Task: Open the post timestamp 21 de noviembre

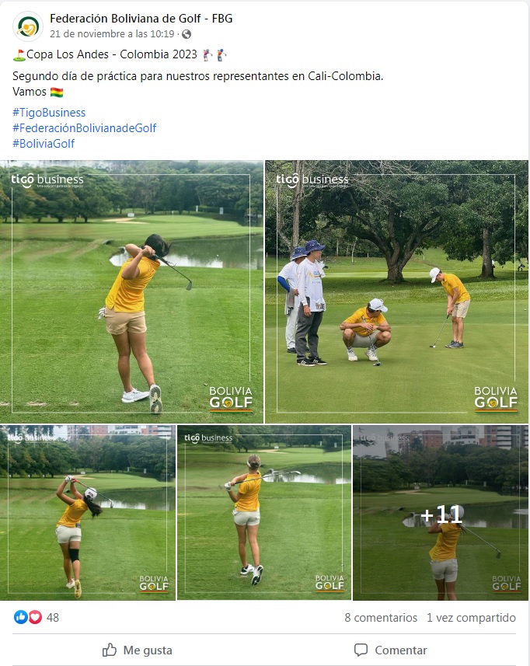Action: (x=112, y=34)
